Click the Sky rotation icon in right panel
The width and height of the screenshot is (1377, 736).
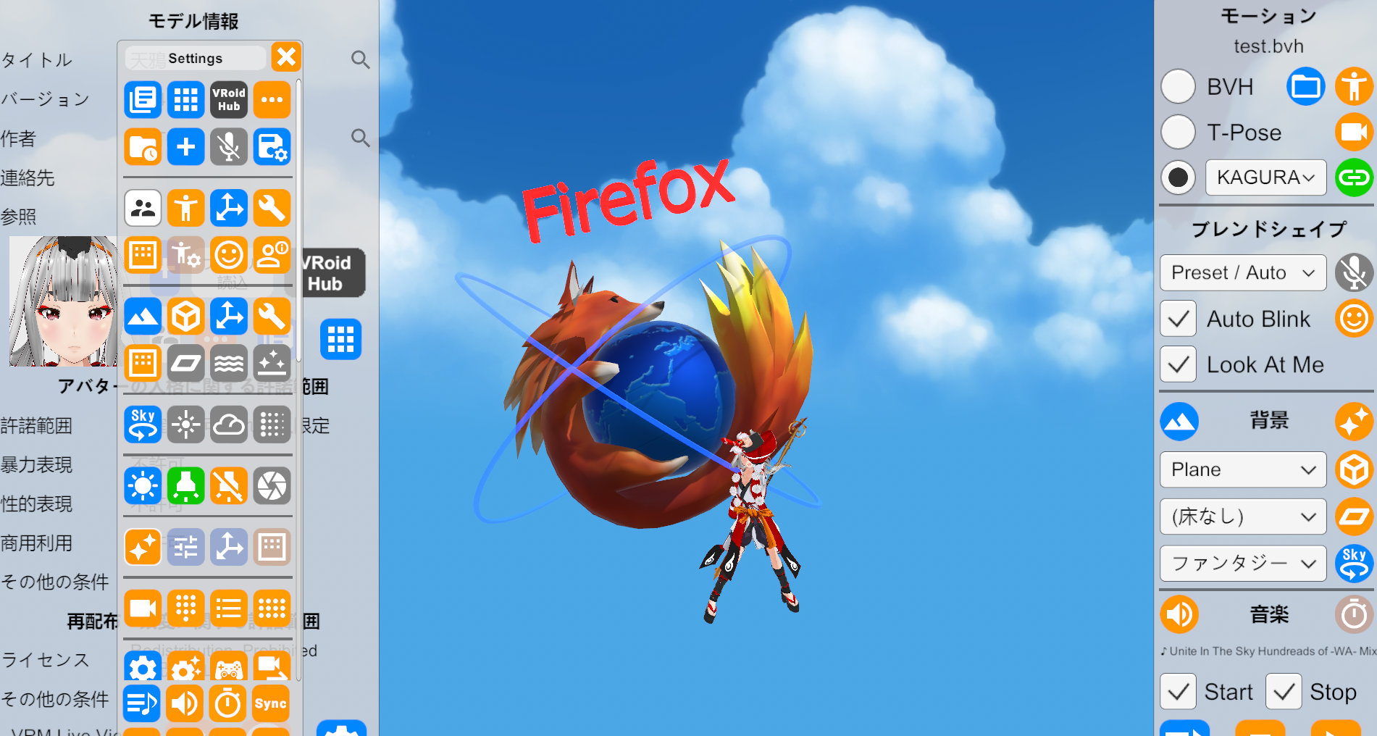1354,563
